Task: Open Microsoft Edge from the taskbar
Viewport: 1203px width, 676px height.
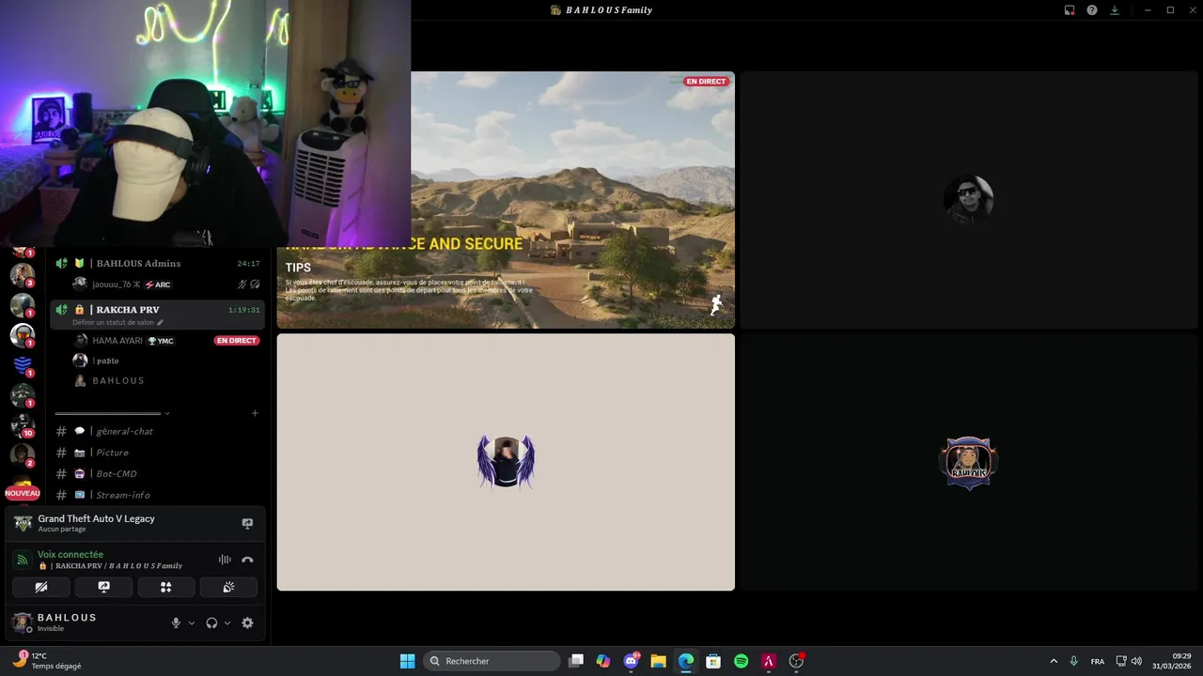Action: pyautogui.click(x=686, y=661)
